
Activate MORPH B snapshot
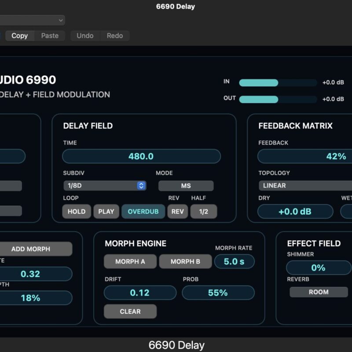[185, 261]
